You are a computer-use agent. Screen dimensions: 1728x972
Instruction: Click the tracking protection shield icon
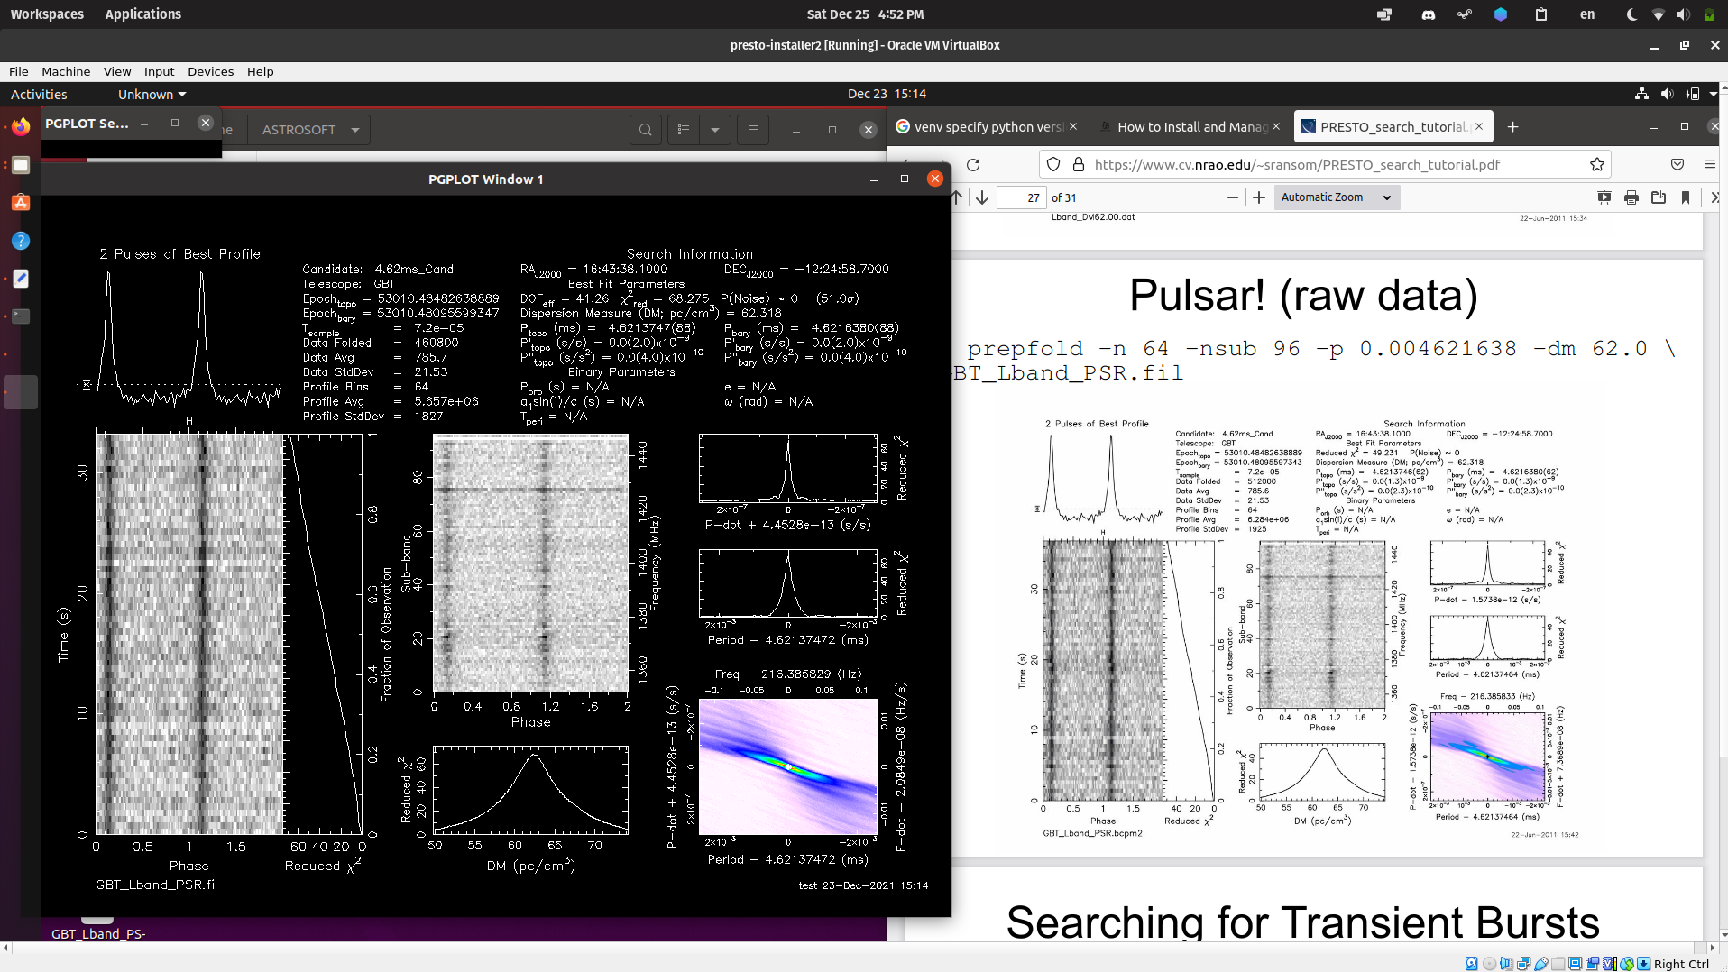[x=1053, y=164]
